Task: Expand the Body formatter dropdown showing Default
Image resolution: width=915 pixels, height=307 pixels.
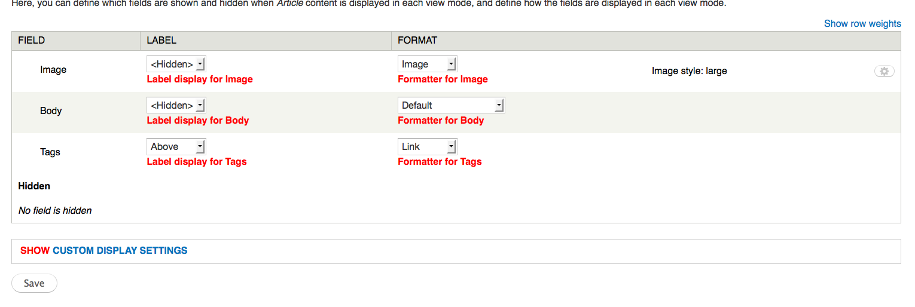Action: pyautogui.click(x=451, y=105)
